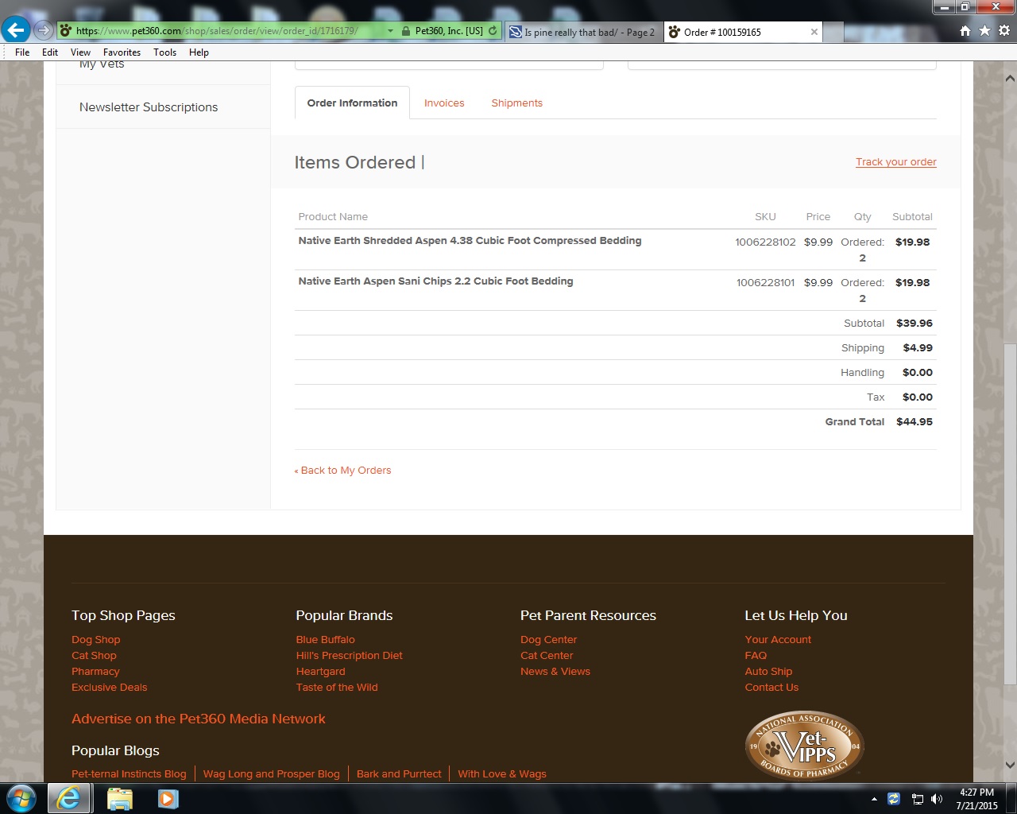Open the Pharmacy footer link
The height and width of the screenshot is (814, 1017).
point(95,671)
